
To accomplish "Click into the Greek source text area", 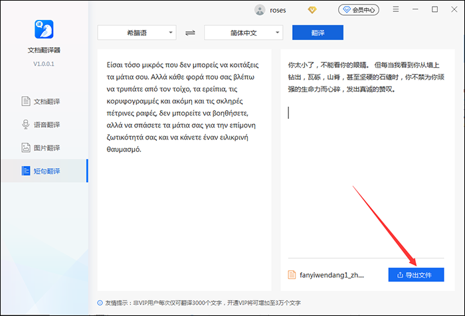I will pyautogui.click(x=185, y=170).
